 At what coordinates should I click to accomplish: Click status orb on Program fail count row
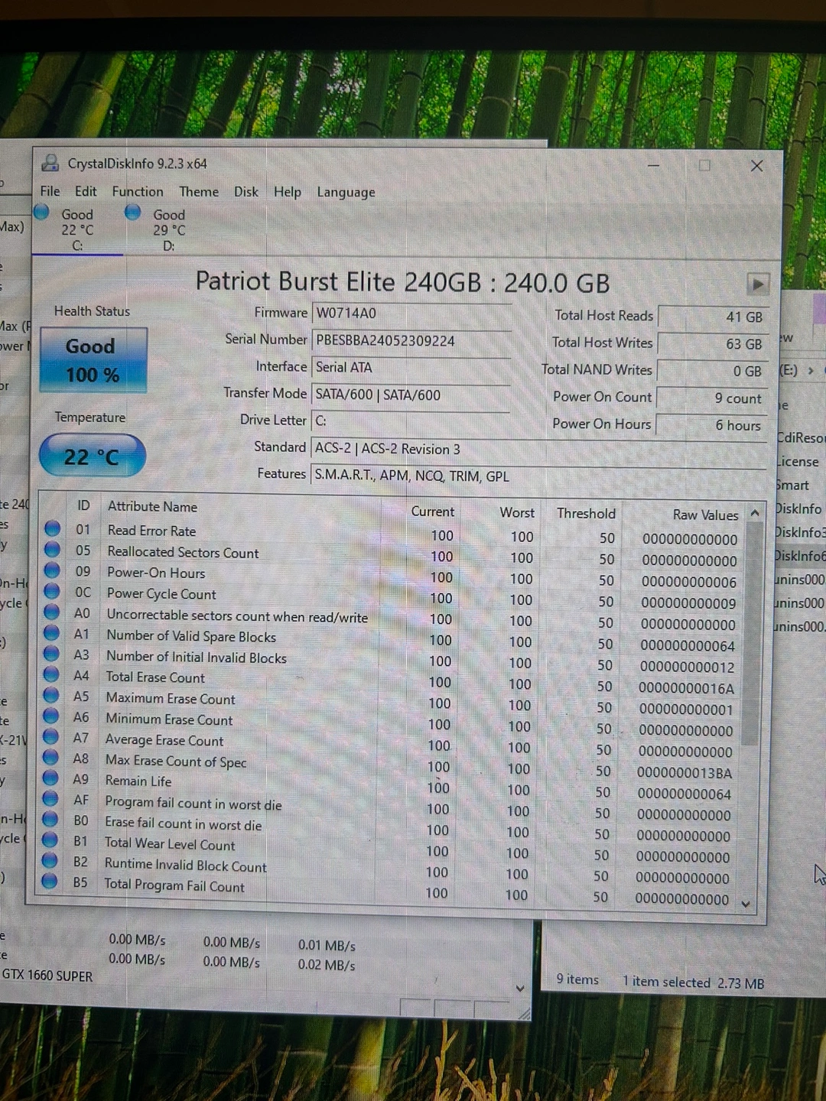50,798
